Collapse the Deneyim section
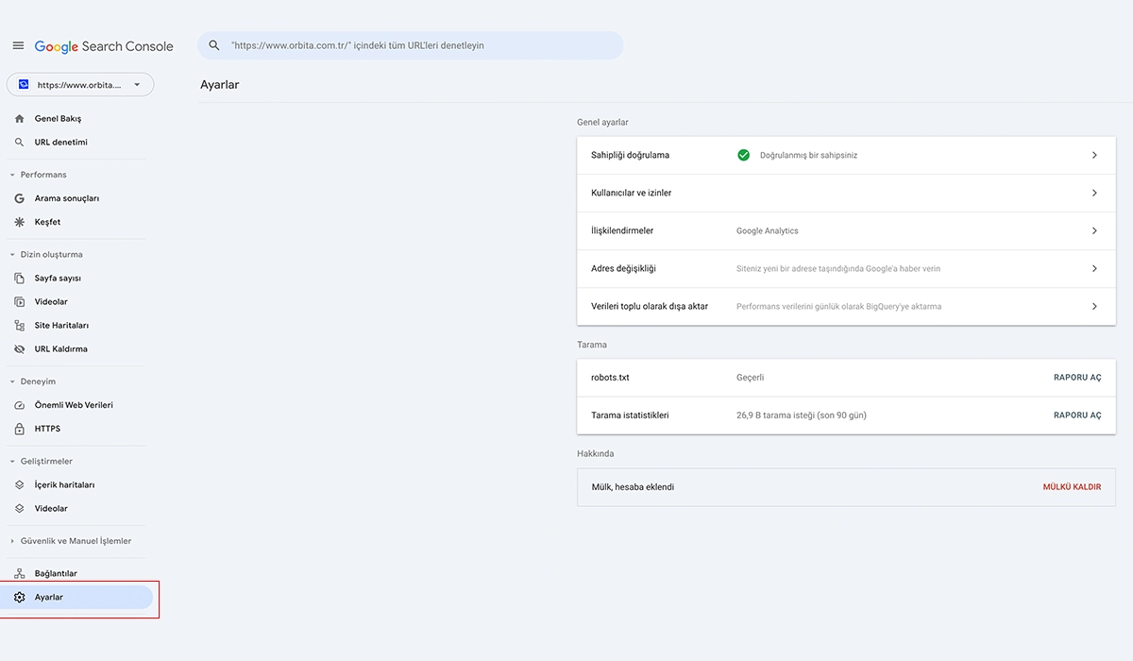This screenshot has height=661, width=1133. click(x=12, y=381)
